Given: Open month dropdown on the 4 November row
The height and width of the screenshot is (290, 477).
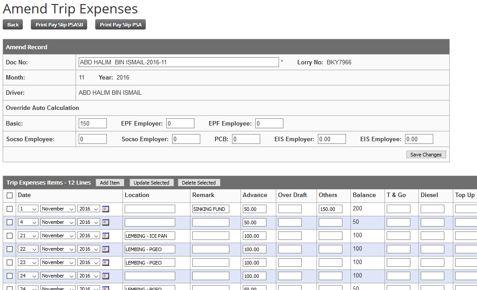Looking at the screenshot, I should 58,222.
